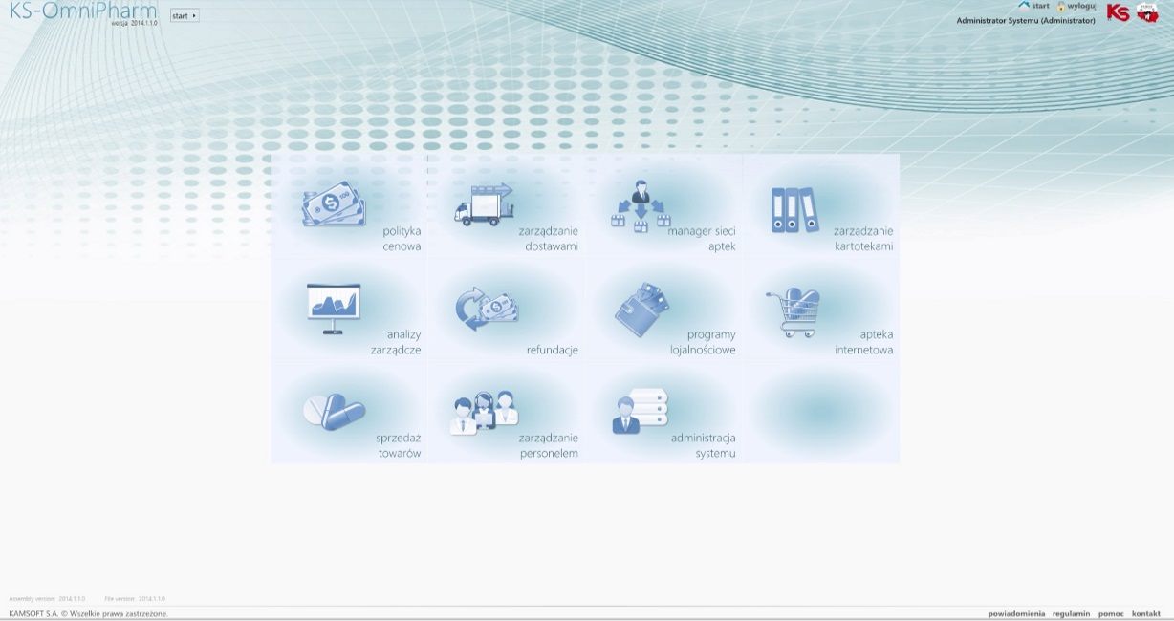Click zarządzanie personelem people icon

pyautogui.click(x=484, y=412)
